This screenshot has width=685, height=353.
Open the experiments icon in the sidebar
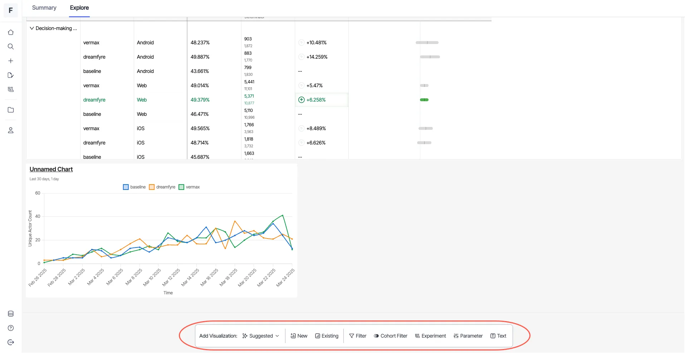(x=11, y=89)
